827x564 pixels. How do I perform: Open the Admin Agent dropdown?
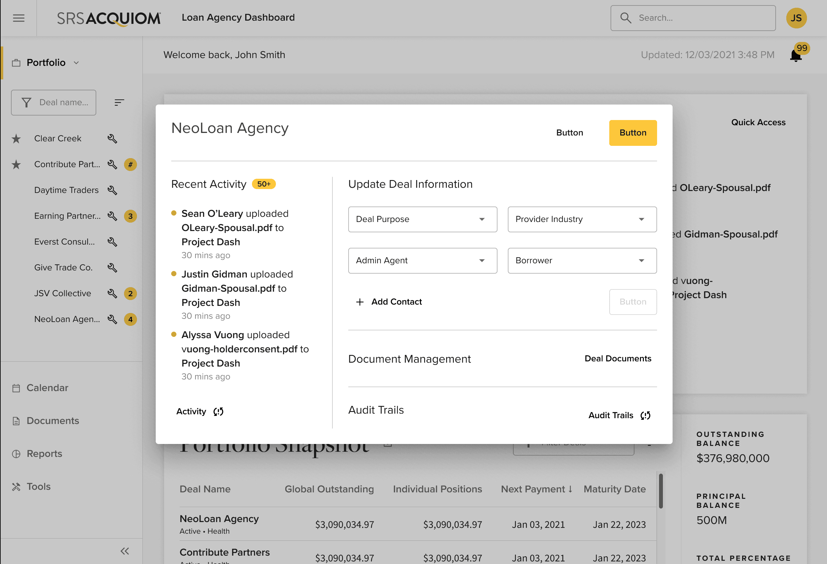tap(423, 260)
